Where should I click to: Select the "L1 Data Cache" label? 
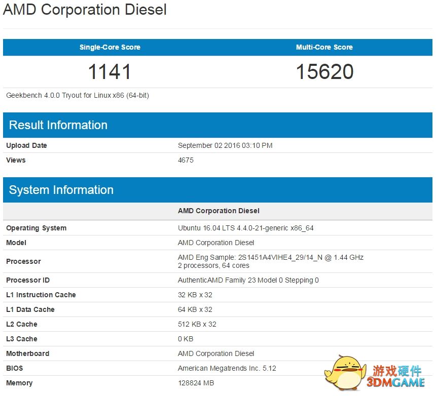(x=30, y=309)
